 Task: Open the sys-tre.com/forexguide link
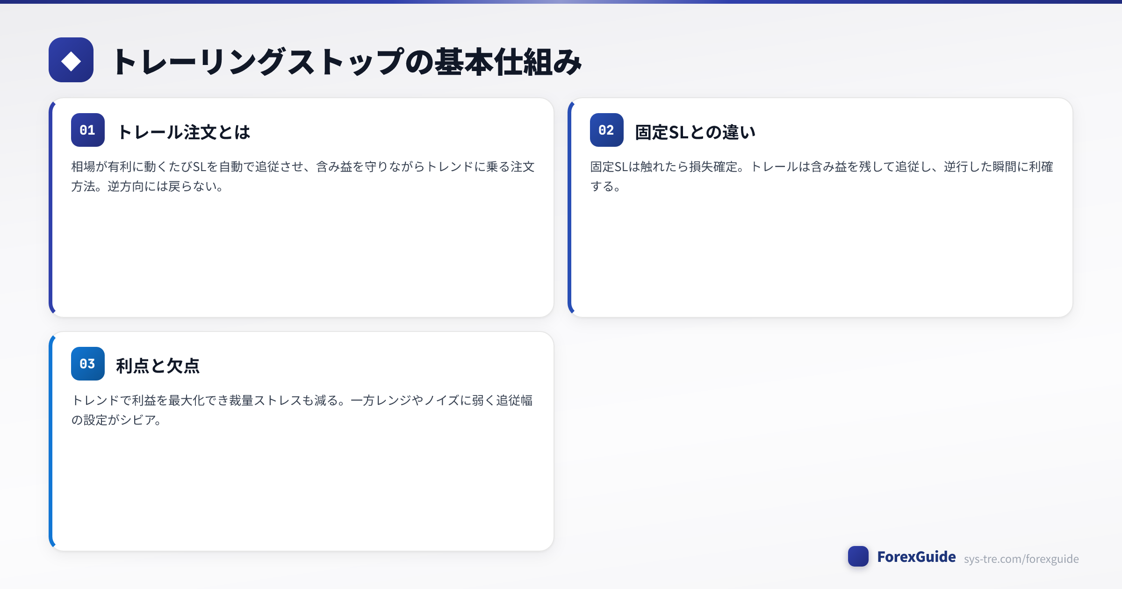point(1021,559)
